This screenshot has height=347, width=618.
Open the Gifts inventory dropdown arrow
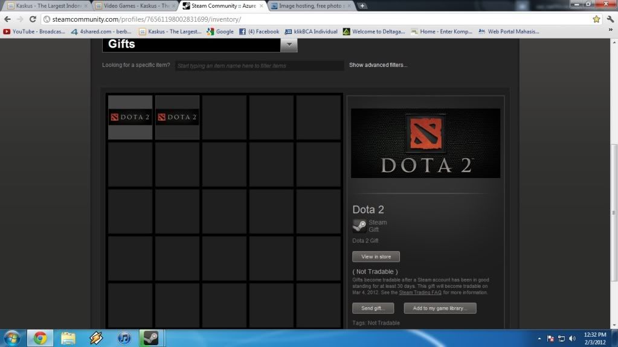tap(289, 45)
